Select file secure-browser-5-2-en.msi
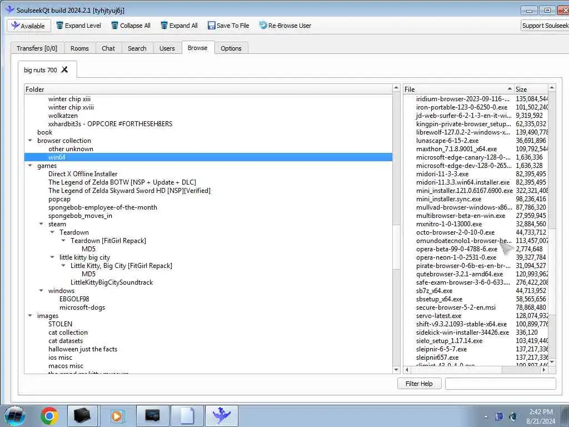This screenshot has width=569, height=427. pos(456,307)
